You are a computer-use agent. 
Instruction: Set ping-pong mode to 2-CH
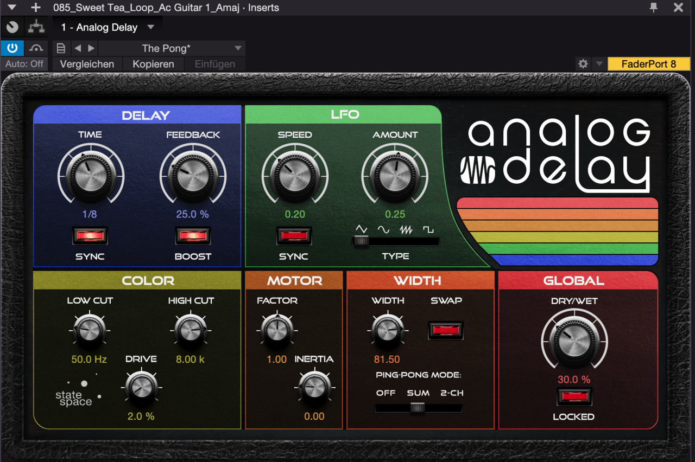451,393
